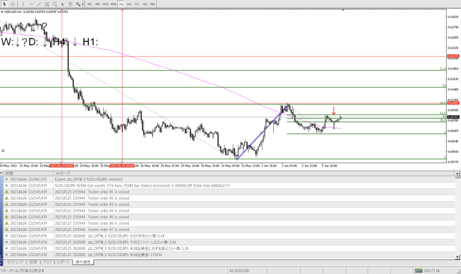Switch to the グラフ tab

click(x=47, y=262)
